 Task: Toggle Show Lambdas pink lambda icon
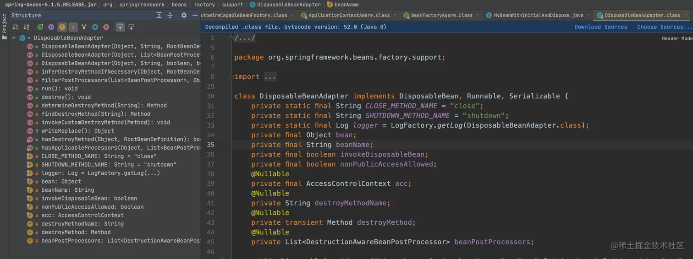coord(106,27)
